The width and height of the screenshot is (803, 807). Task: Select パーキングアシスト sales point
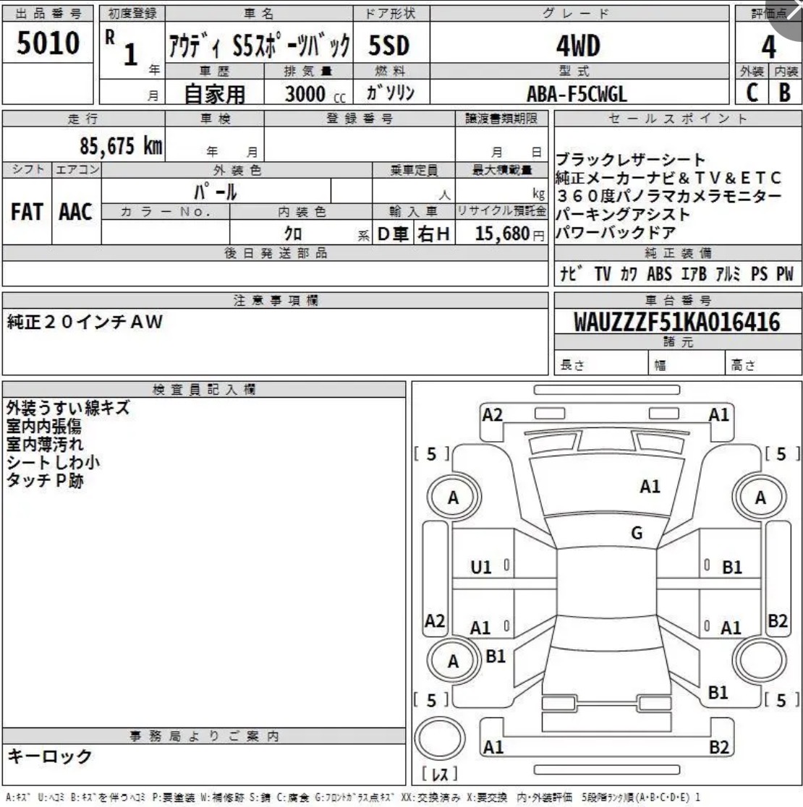click(622, 214)
